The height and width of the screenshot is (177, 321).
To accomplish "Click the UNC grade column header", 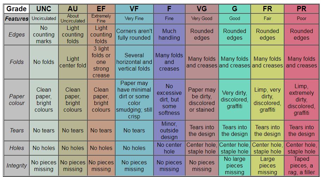I will 44,9.
